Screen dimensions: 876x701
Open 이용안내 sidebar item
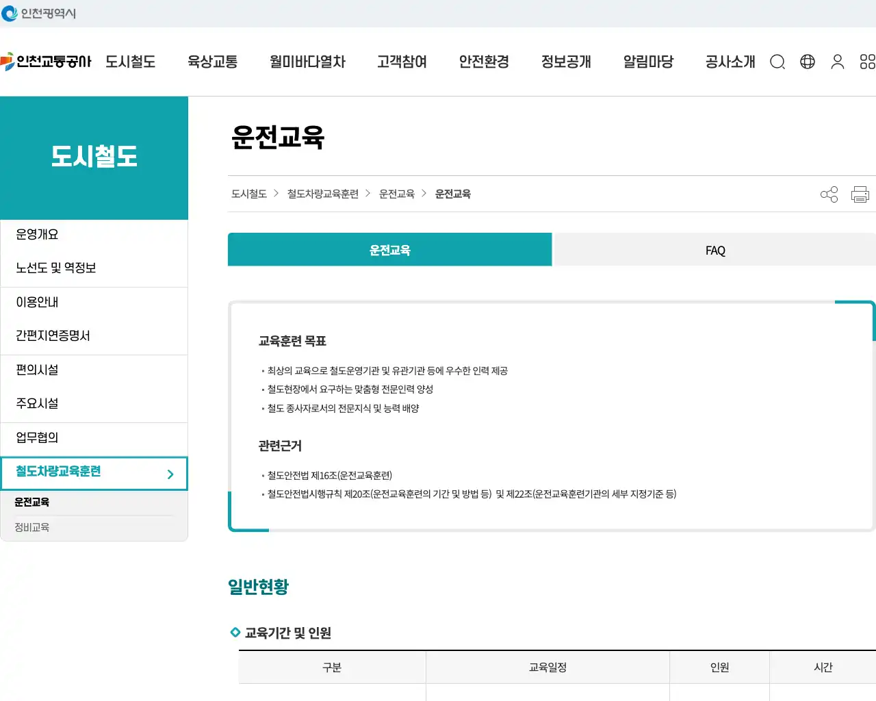(x=94, y=302)
